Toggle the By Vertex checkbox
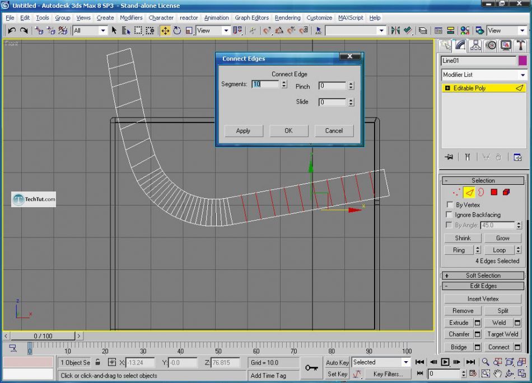 (450, 204)
